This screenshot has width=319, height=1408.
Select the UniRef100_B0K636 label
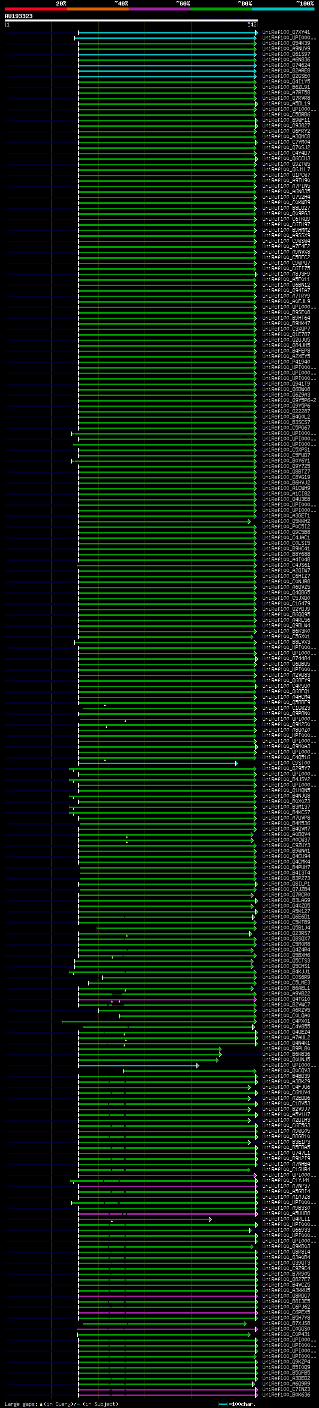click(286, 1395)
